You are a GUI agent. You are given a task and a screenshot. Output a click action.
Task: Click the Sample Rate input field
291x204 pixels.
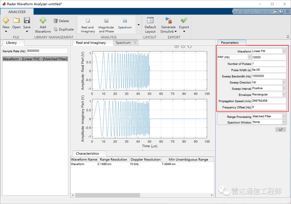(47, 51)
